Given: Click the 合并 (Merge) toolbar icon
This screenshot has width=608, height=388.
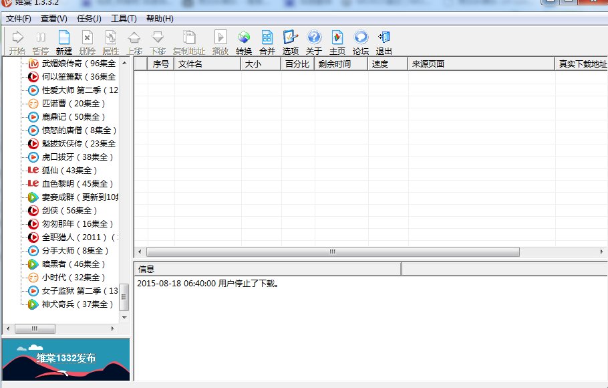Looking at the screenshot, I should (x=267, y=41).
